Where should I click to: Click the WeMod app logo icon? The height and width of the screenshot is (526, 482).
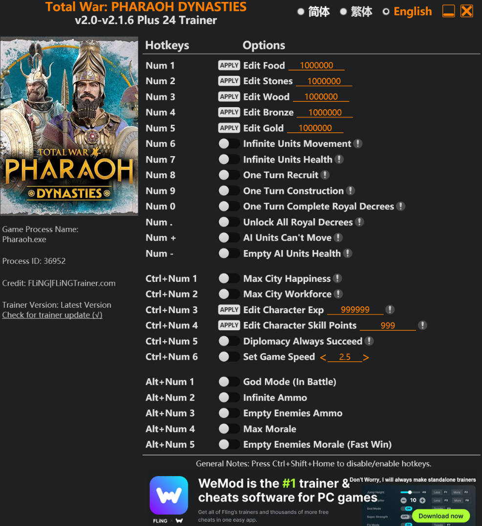169,495
